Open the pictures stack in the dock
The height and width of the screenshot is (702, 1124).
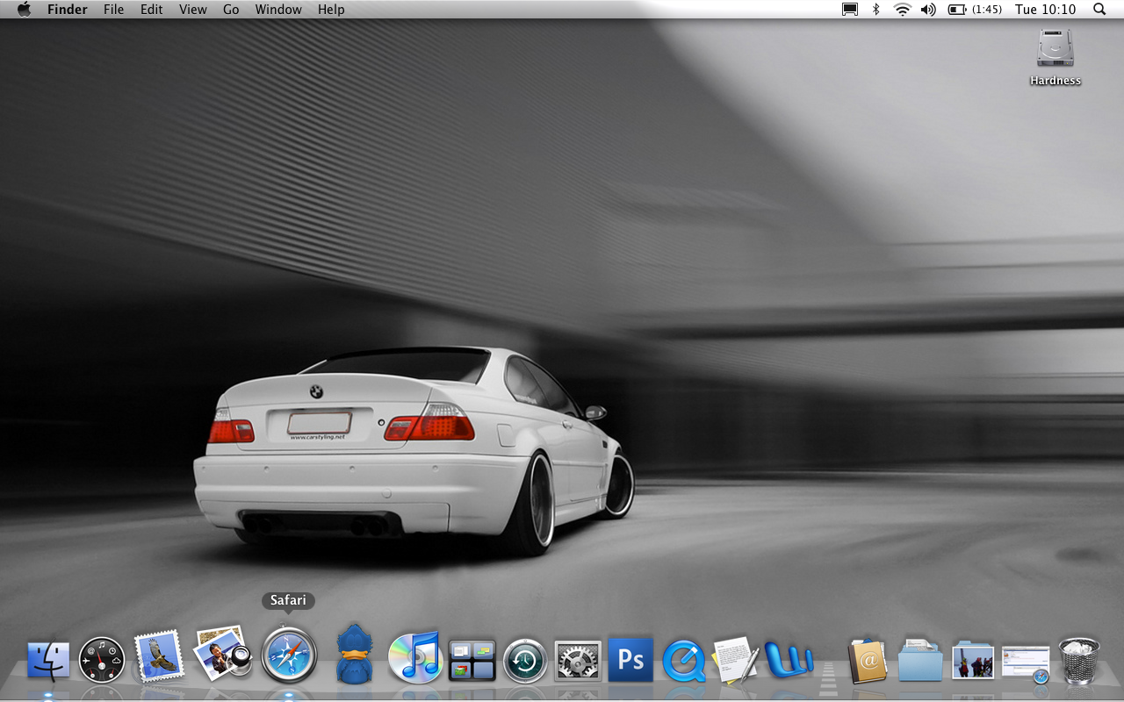click(x=972, y=661)
